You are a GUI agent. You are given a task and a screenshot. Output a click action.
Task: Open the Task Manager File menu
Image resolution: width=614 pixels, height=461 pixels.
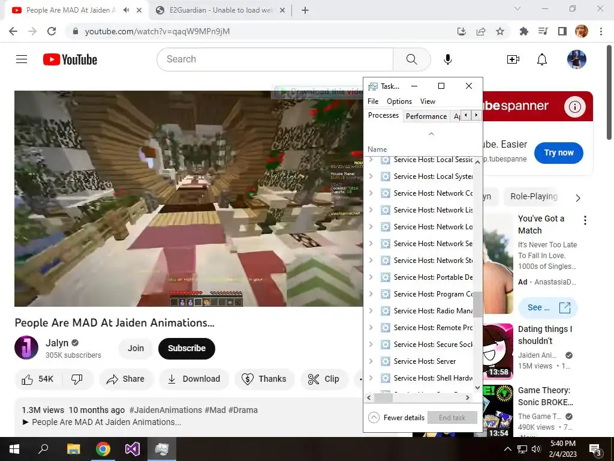tap(373, 101)
